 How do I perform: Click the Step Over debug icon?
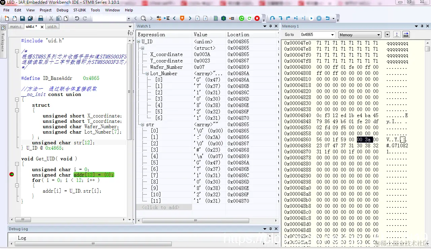tap(272, 18)
